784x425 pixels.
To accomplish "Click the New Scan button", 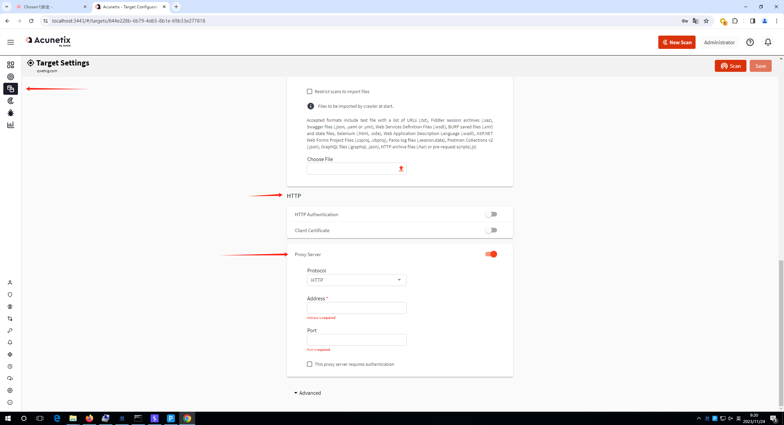I will click(x=677, y=42).
